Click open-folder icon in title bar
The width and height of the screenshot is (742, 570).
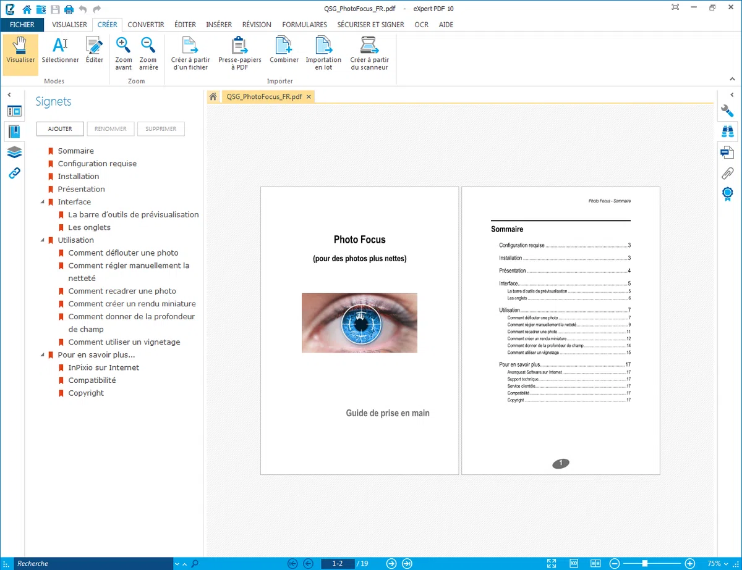40,9
